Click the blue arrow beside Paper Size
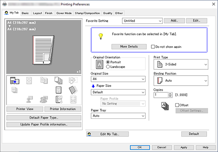 [x=93, y=86]
